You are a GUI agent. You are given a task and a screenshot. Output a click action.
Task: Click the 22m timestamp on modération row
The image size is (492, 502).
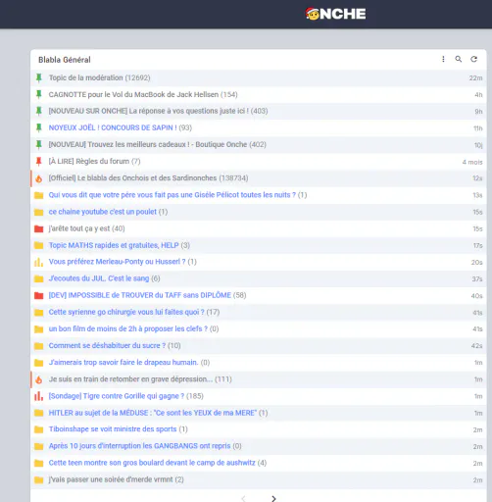tap(475, 78)
